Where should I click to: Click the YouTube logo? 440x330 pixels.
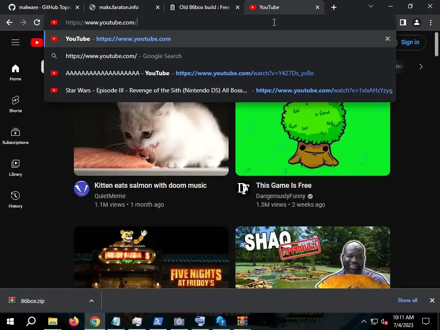pos(37,43)
